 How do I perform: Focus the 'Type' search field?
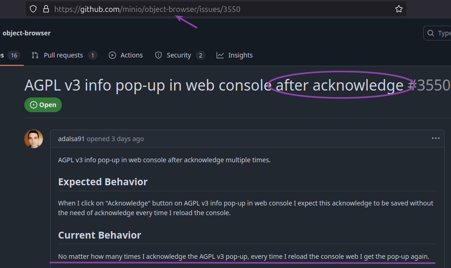point(438,33)
